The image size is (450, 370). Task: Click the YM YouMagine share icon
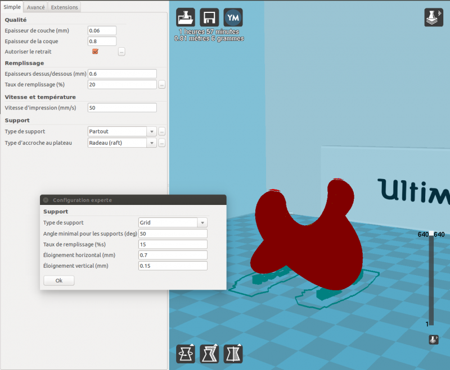[x=233, y=17]
